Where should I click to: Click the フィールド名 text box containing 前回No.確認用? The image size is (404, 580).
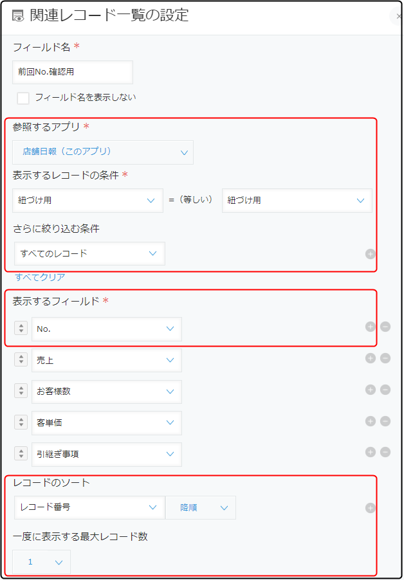[x=73, y=72]
